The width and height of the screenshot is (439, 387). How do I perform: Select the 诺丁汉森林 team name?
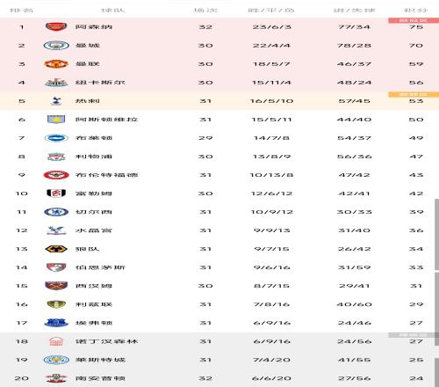click(x=106, y=341)
